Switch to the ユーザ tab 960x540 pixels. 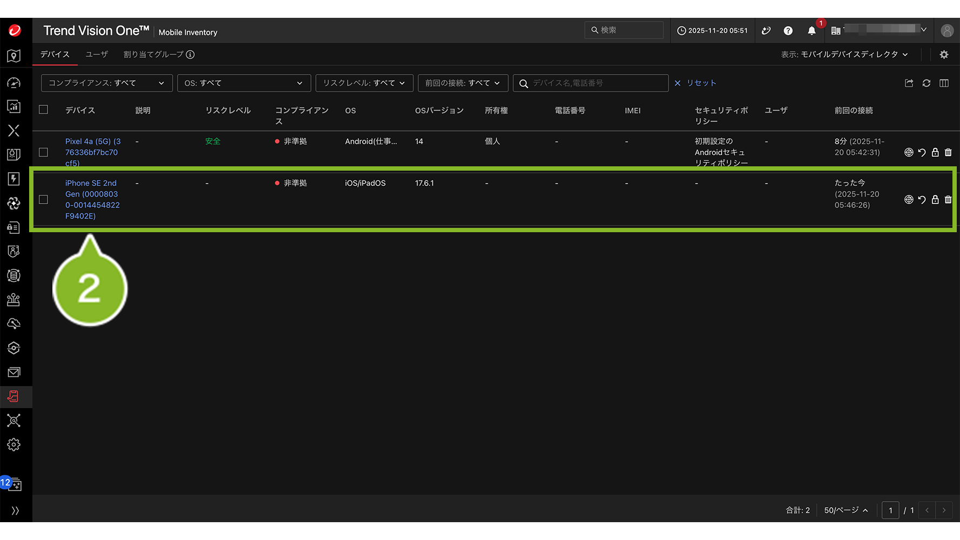click(x=97, y=55)
